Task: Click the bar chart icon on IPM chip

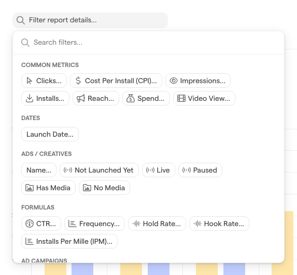Action: coord(30,241)
